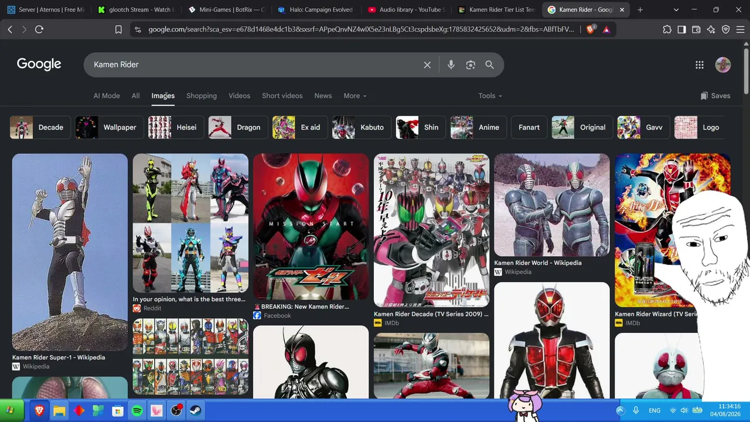Open the Brave main menu
Image resolution: width=750 pixels, height=422 pixels.
pyautogui.click(x=740, y=29)
